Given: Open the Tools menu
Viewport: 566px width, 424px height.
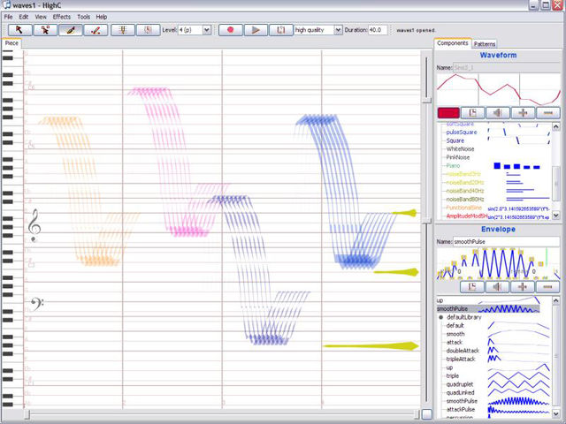Looking at the screenshot, I should pos(83,17).
